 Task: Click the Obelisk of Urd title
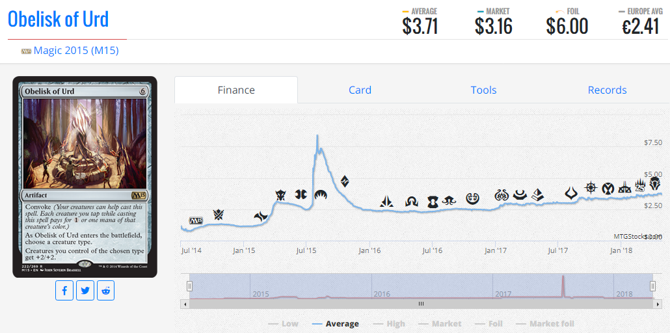click(x=58, y=20)
